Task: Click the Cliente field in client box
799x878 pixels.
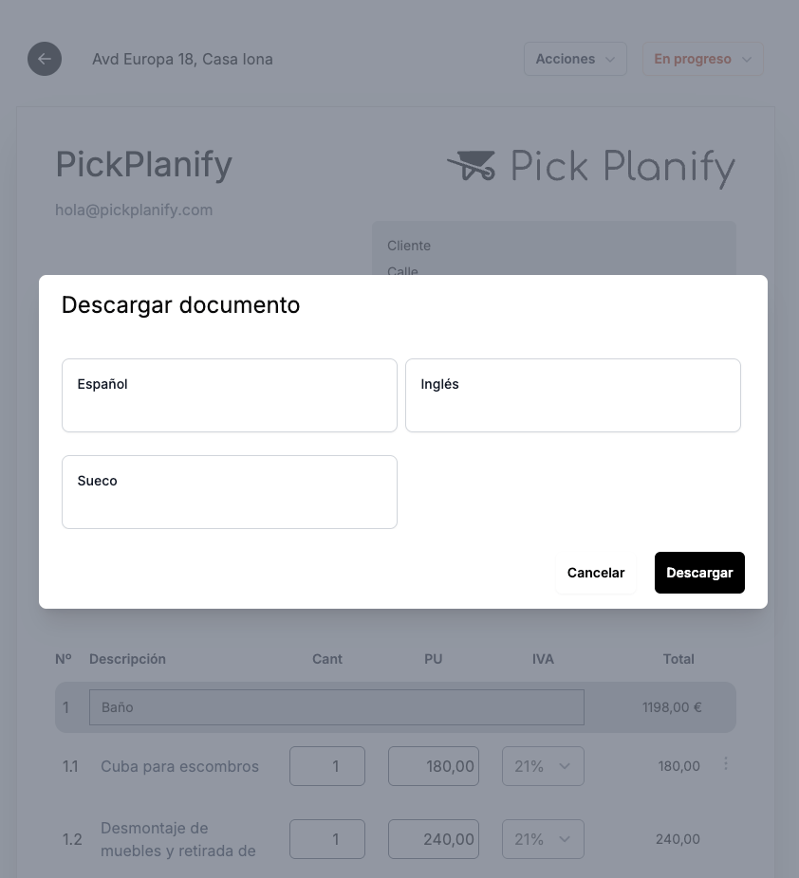Action: (x=409, y=246)
